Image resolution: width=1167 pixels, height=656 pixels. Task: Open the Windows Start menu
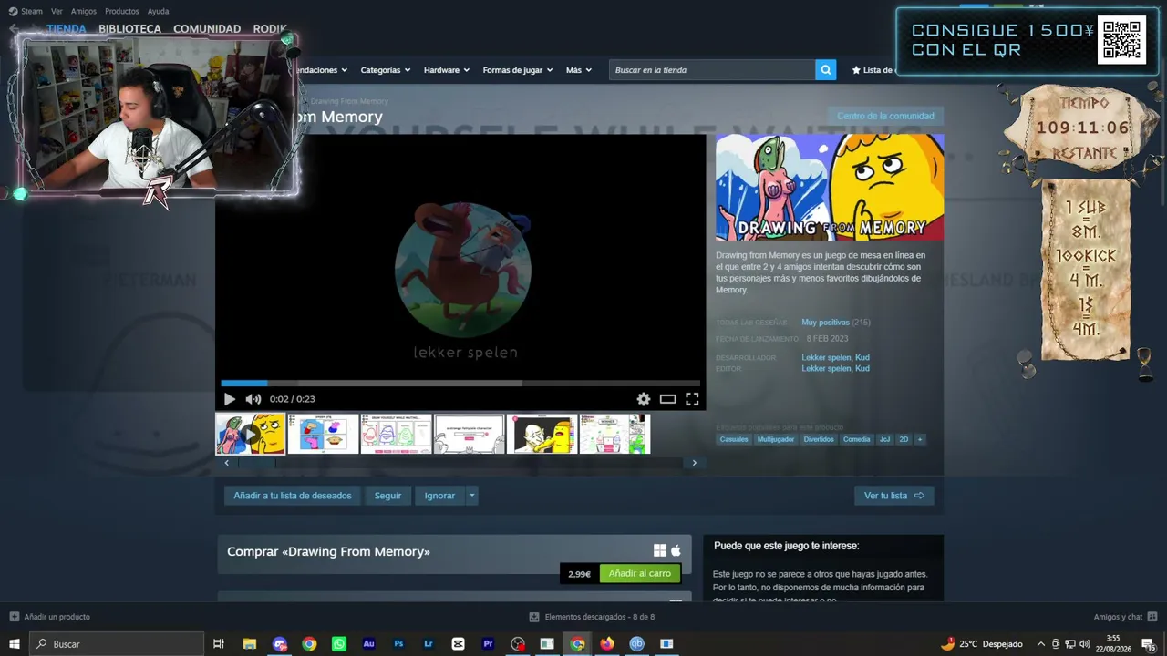[15, 644]
